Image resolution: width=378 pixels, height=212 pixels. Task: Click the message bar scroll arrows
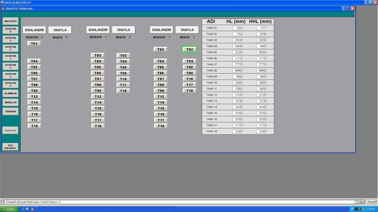tap(356, 202)
